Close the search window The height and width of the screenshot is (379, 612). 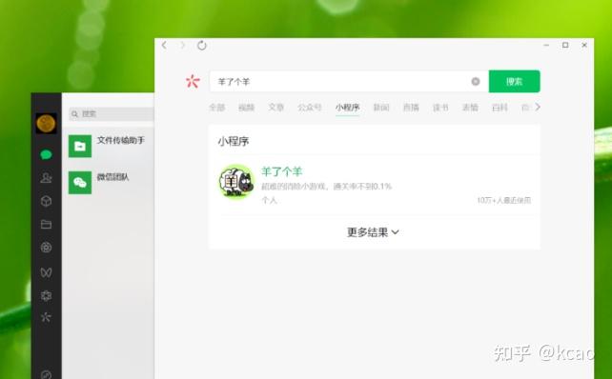(584, 45)
